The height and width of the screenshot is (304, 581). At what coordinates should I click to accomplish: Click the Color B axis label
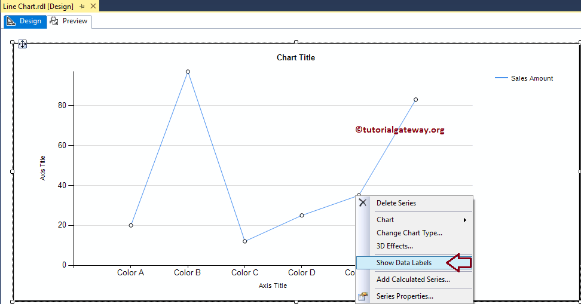click(188, 272)
